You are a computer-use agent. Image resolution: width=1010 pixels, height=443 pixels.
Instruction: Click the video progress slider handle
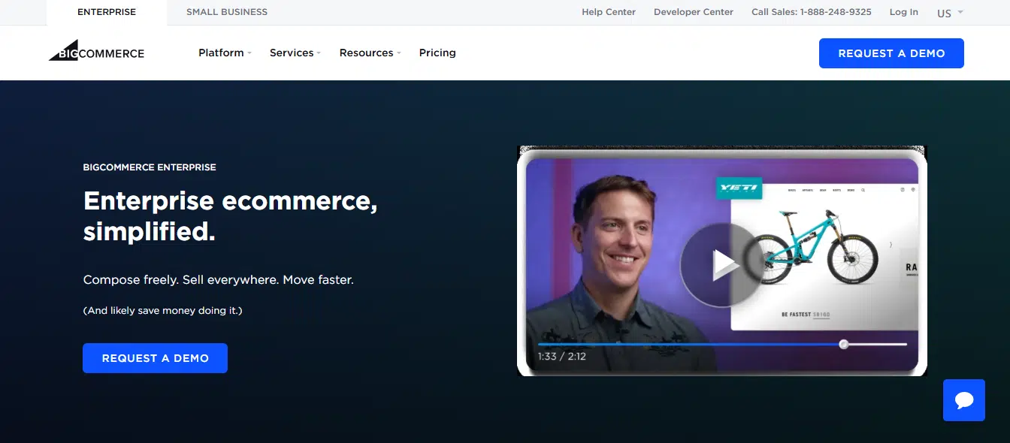[844, 344]
